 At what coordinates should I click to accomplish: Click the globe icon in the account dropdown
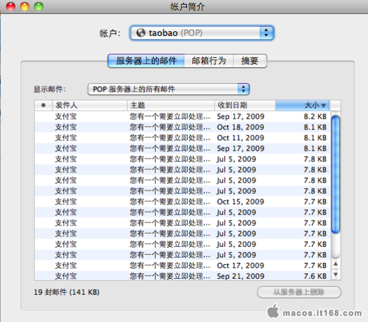pyautogui.click(x=141, y=33)
